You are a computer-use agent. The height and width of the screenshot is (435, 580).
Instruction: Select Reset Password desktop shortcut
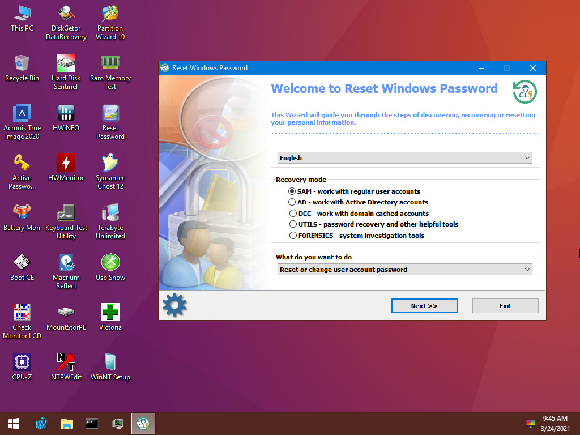click(x=110, y=122)
